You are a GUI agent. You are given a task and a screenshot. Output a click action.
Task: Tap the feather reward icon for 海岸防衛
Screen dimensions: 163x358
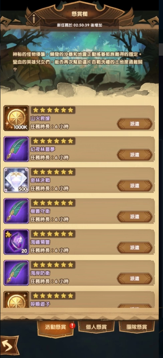pos(16,272)
